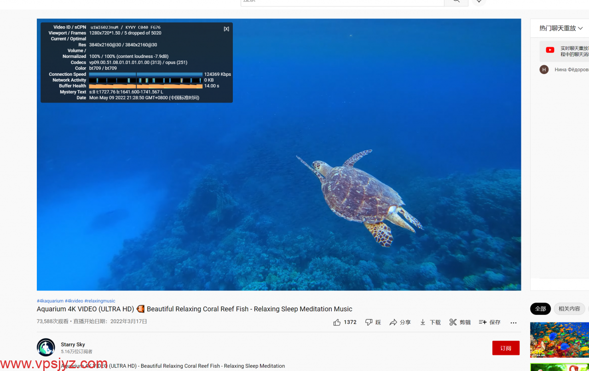Open the three-dot more actions menu
The image size is (589, 371).
pos(514,323)
